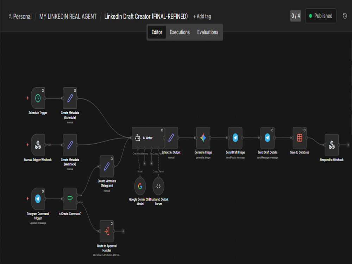Open MY LINKEDIN REAL AGENT folder
This screenshot has width=352, height=264.
pyautogui.click(x=68, y=17)
